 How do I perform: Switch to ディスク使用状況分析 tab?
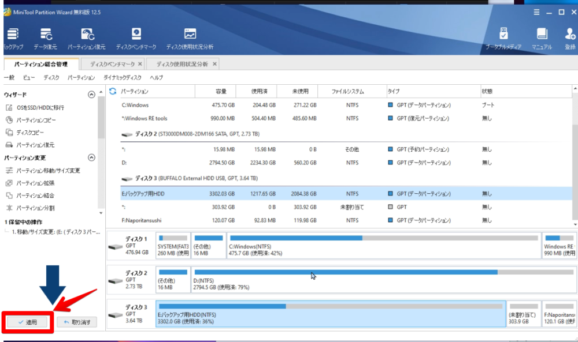tap(182, 65)
